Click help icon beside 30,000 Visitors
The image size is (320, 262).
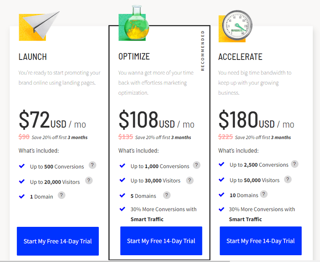pos(190,181)
